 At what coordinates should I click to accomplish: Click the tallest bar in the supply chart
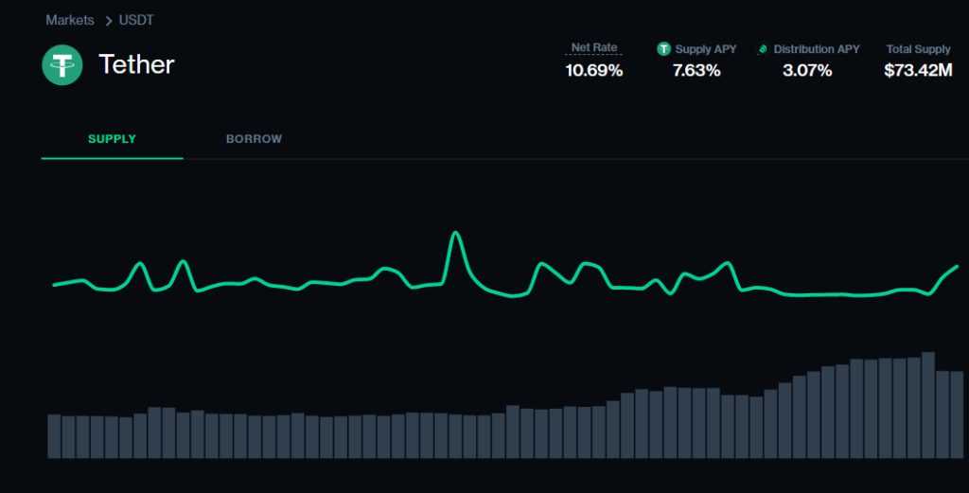928,405
